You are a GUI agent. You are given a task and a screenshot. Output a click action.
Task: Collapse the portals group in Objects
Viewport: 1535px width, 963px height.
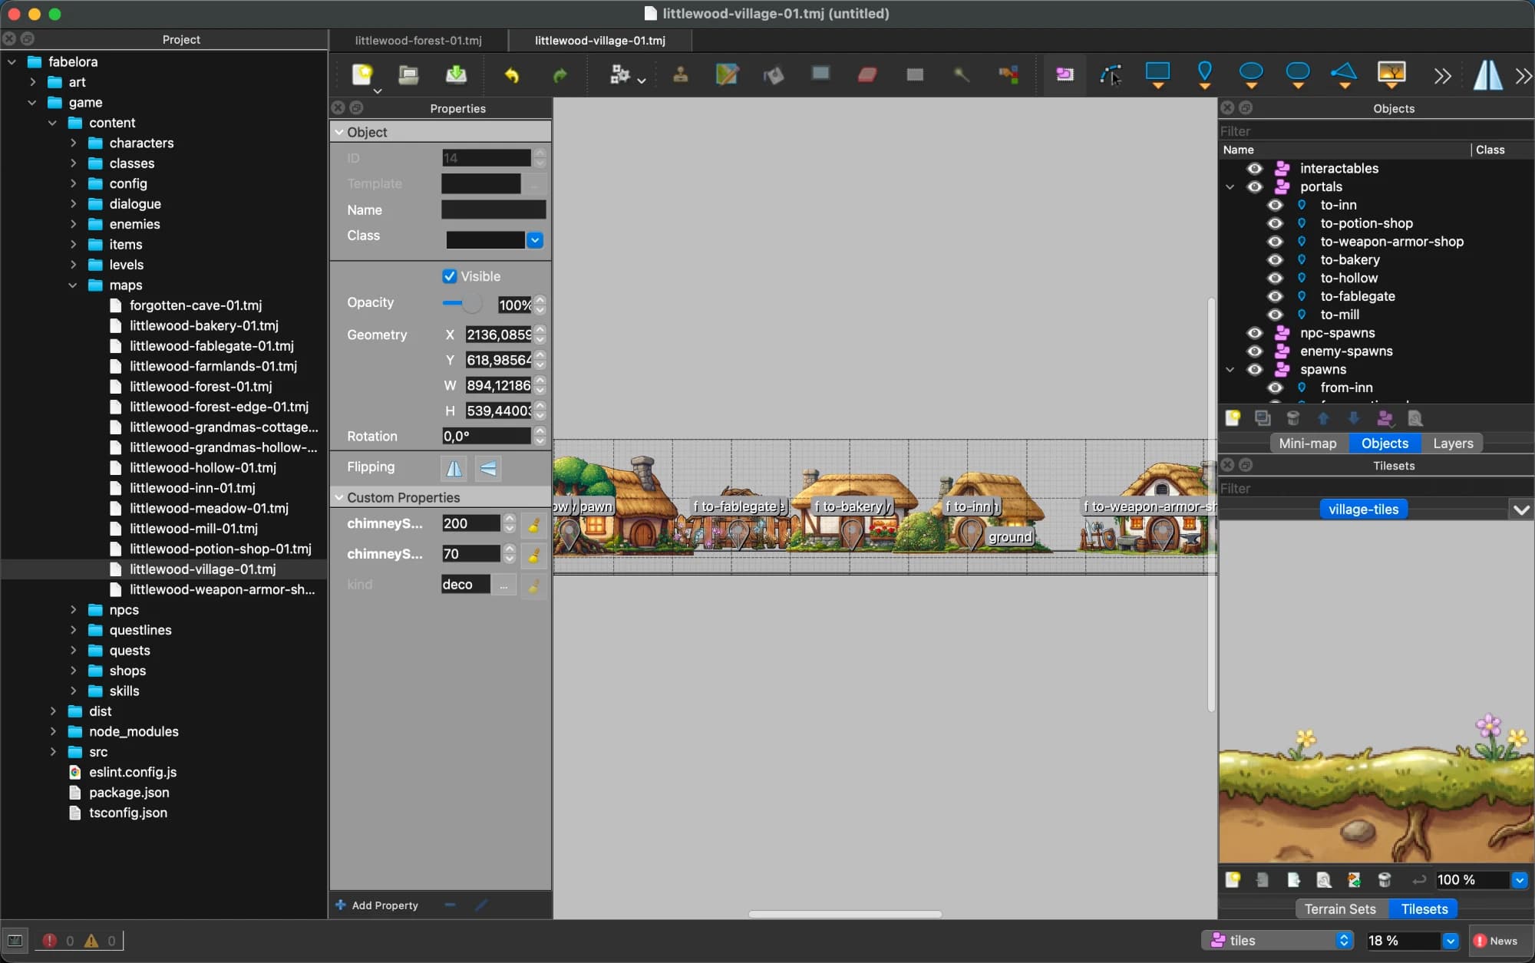pyautogui.click(x=1230, y=187)
